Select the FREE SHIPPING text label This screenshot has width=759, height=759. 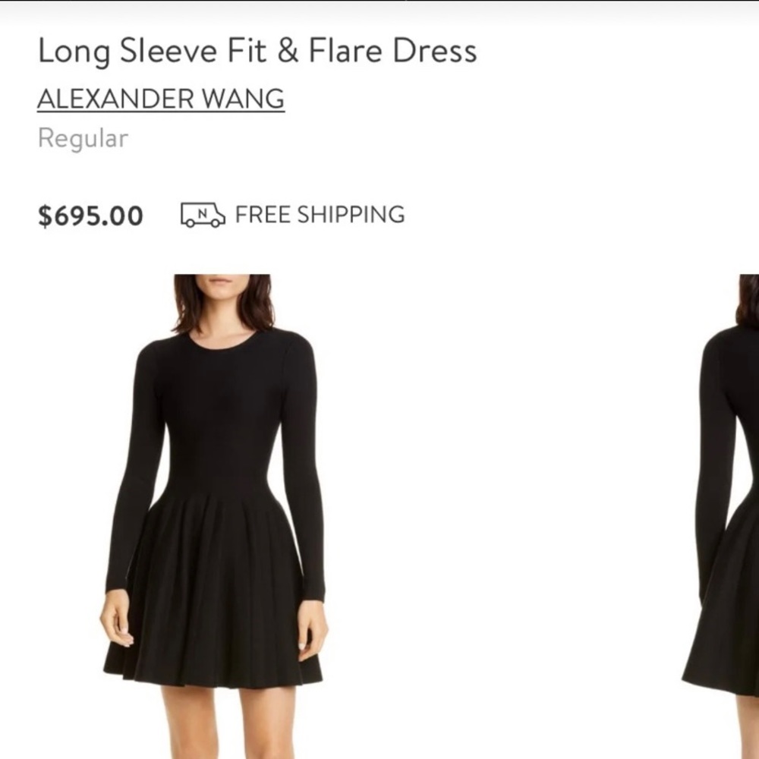pos(319,215)
